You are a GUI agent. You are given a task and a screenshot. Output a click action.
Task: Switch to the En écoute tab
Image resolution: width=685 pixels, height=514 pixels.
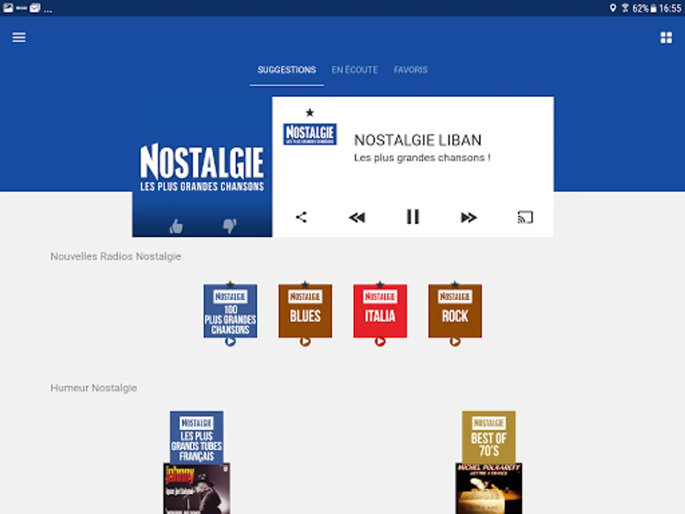click(x=354, y=70)
